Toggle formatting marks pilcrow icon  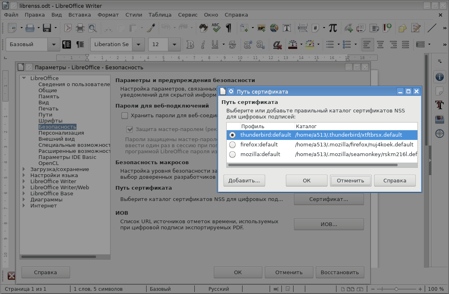(228, 28)
